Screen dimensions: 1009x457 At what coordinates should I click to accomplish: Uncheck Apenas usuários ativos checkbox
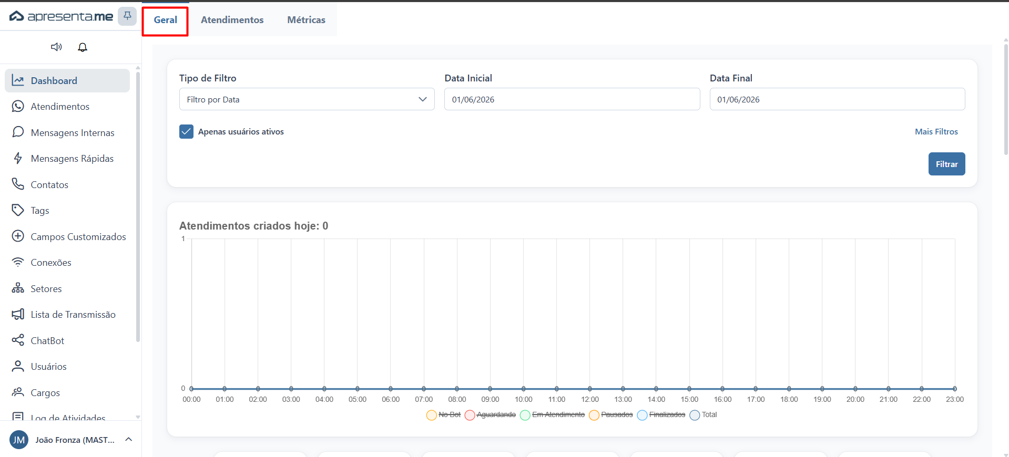[186, 131]
